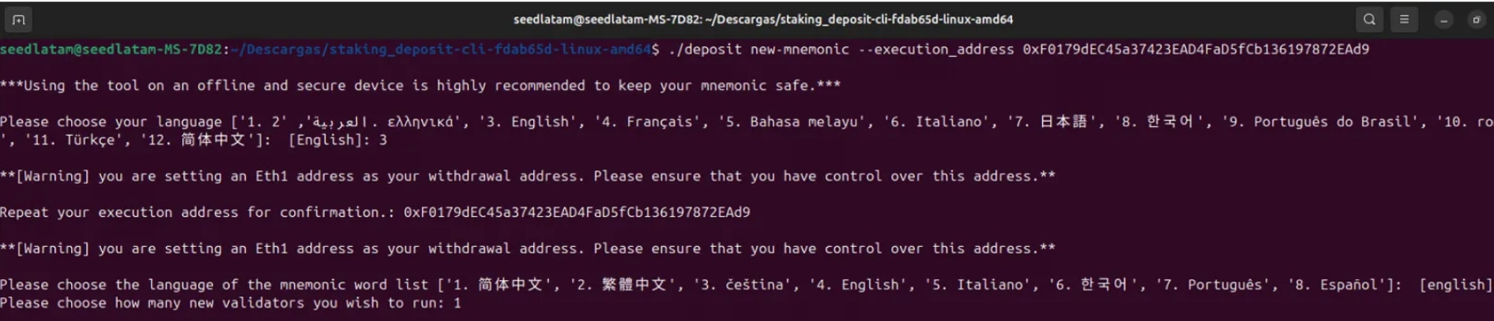Open the terminal search tool
The height and width of the screenshot is (321, 1494).
[1369, 20]
